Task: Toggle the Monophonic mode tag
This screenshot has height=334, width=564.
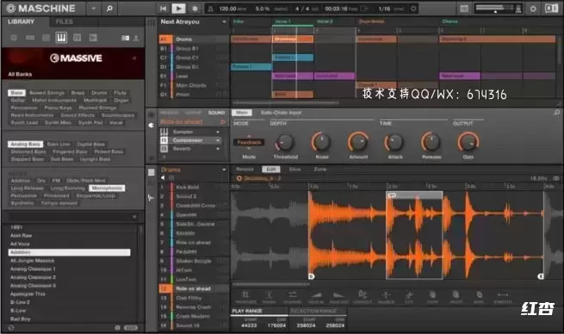Action: (107, 188)
